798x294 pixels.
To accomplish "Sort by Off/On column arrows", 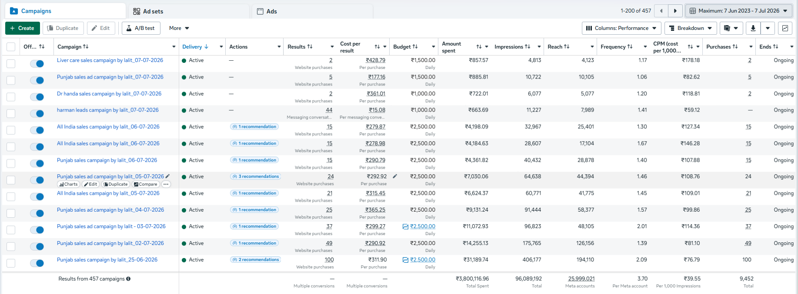I will click(42, 47).
